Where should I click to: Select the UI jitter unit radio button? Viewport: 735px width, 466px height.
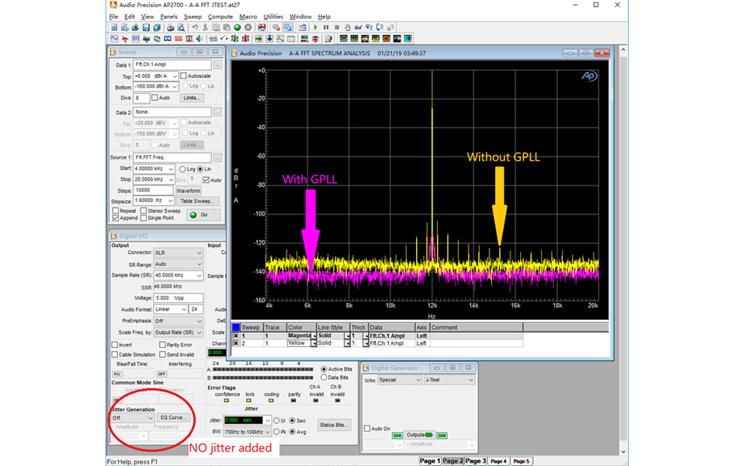(x=276, y=420)
